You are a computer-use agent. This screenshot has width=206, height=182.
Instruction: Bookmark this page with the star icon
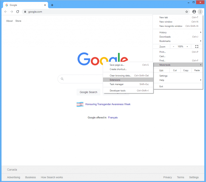(187, 12)
